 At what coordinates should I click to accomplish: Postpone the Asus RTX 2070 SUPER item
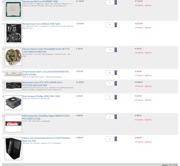(139, 86)
